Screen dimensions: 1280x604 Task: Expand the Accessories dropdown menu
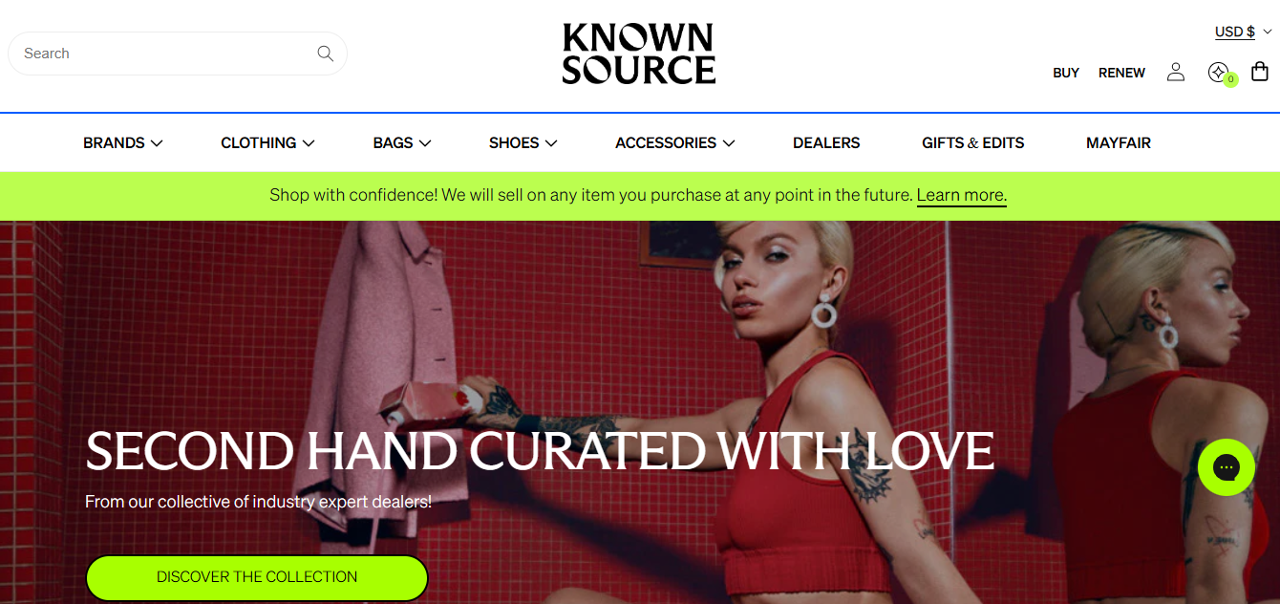click(675, 143)
